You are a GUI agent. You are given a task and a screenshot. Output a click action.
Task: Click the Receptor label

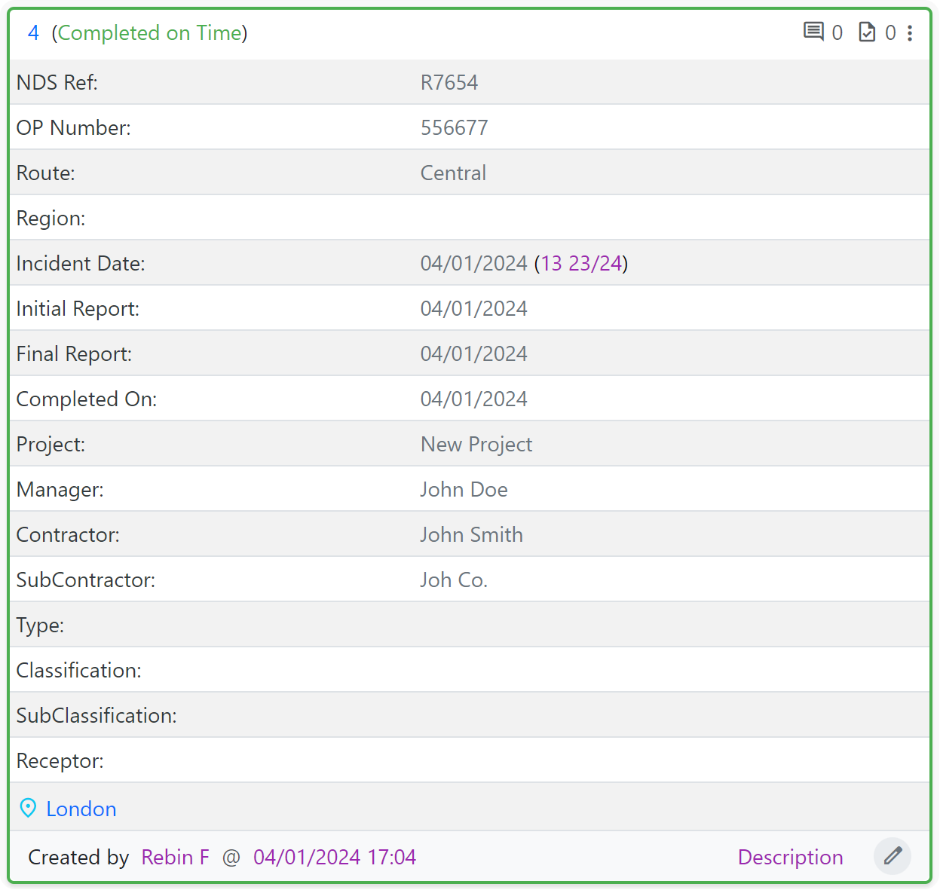coord(60,760)
